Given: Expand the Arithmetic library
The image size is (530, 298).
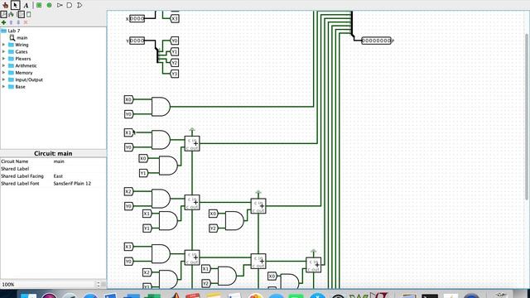Looking at the screenshot, I should pos(3,65).
